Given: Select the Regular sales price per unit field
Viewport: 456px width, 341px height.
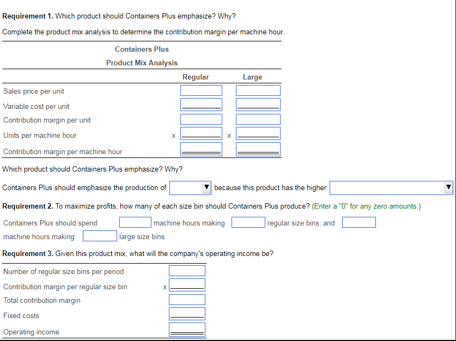Looking at the screenshot, I should tap(201, 90).
